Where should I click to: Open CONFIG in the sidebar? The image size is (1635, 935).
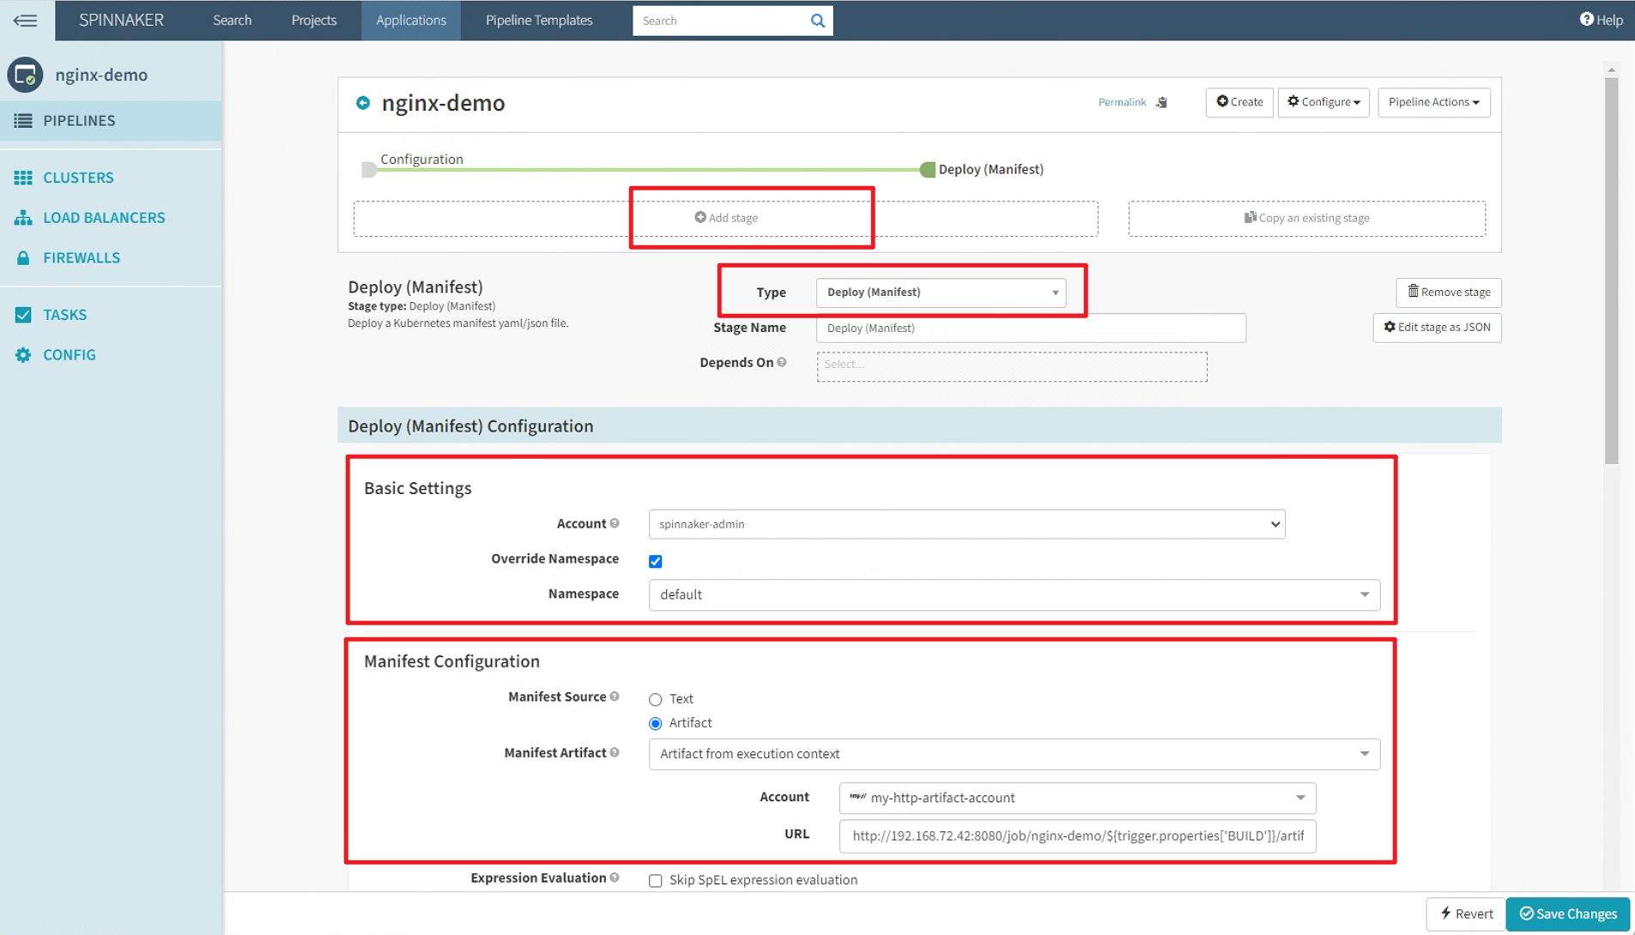pos(70,355)
